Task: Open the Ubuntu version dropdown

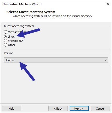Action: pos(56,60)
